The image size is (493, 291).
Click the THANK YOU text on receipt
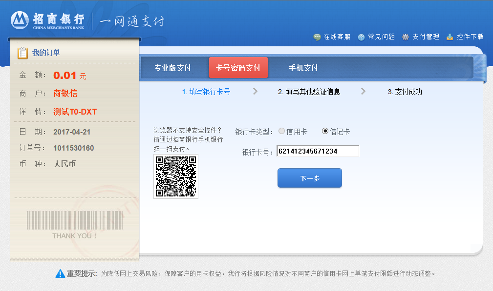(x=75, y=236)
